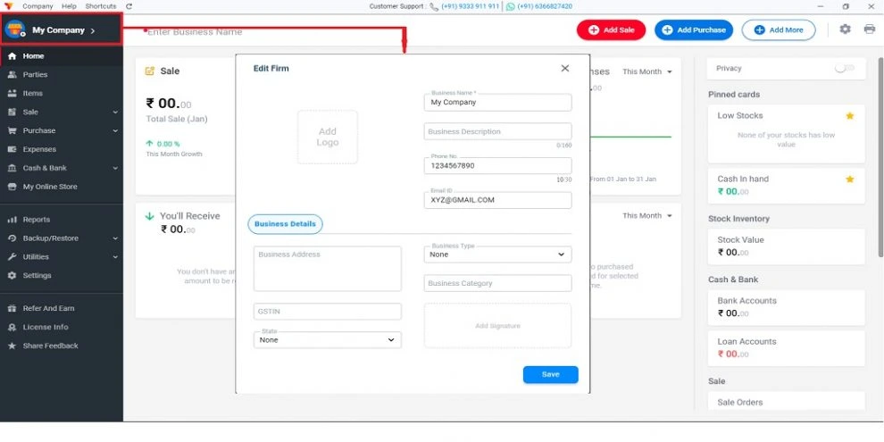
Task: Click the Purchase cart icon in sidebar
Action: pos(12,130)
